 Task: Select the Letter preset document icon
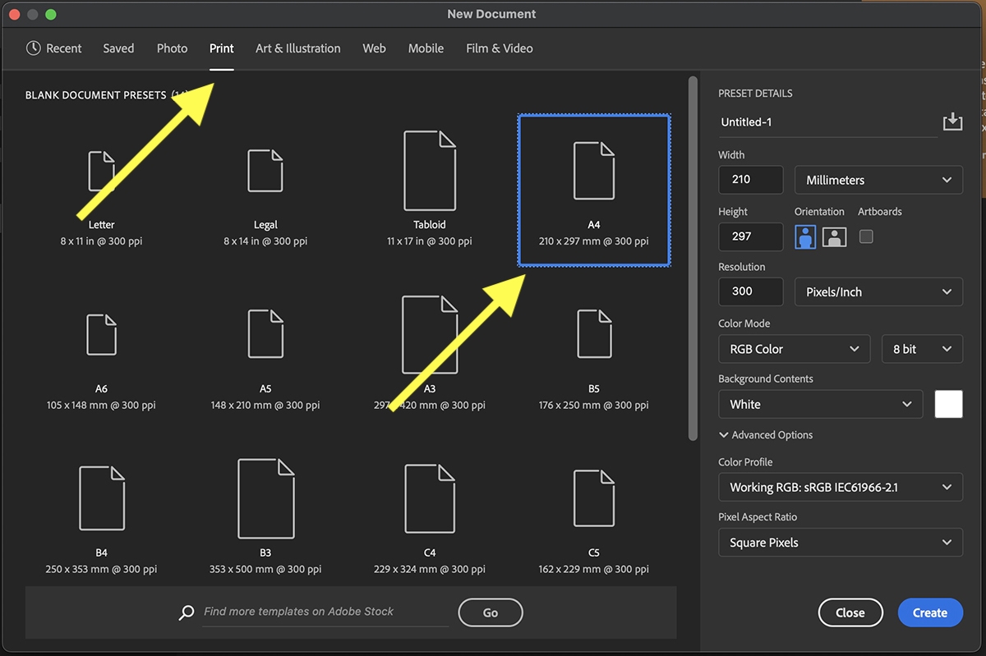coord(101,171)
